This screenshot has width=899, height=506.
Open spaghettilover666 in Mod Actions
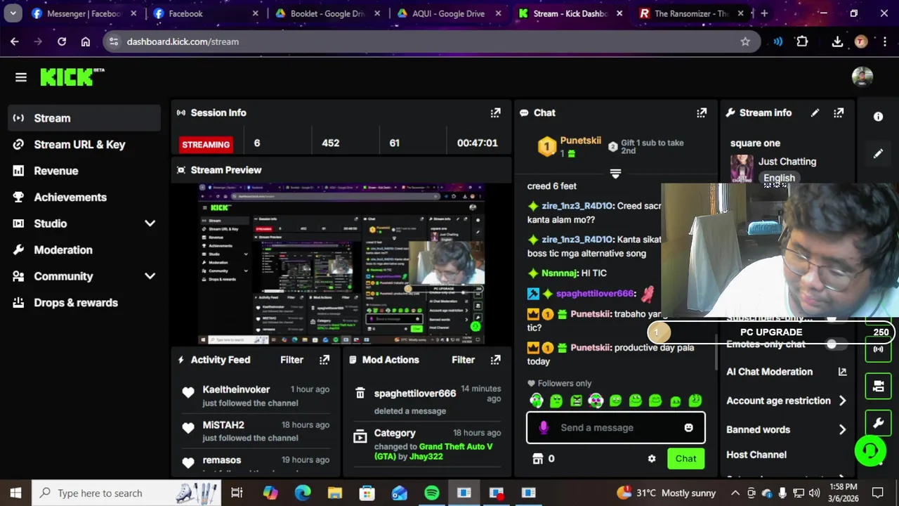415,394
